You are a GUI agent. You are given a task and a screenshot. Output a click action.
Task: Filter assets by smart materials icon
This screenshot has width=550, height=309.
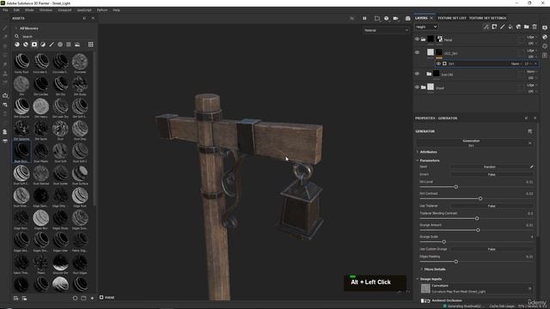coord(26,45)
